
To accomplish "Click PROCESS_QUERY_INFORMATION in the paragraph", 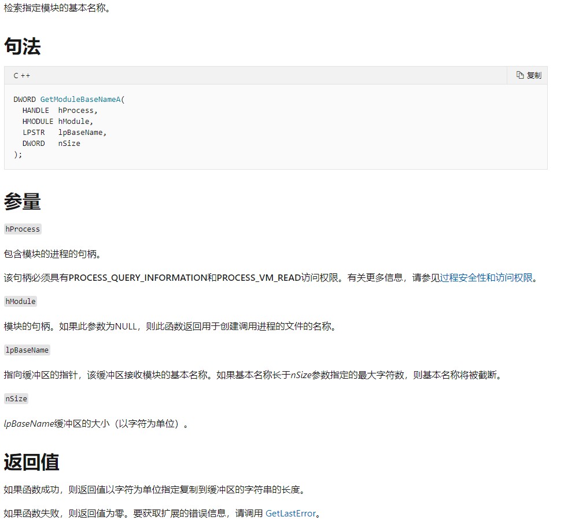I will pyautogui.click(x=138, y=278).
